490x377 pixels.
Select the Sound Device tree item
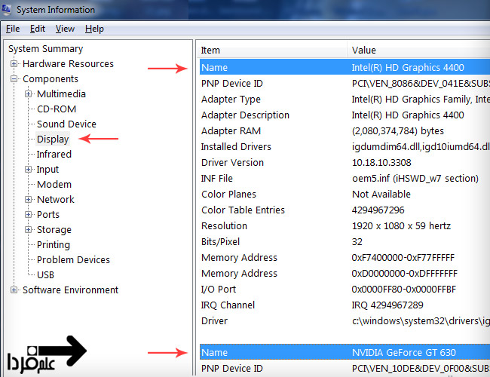[66, 124]
